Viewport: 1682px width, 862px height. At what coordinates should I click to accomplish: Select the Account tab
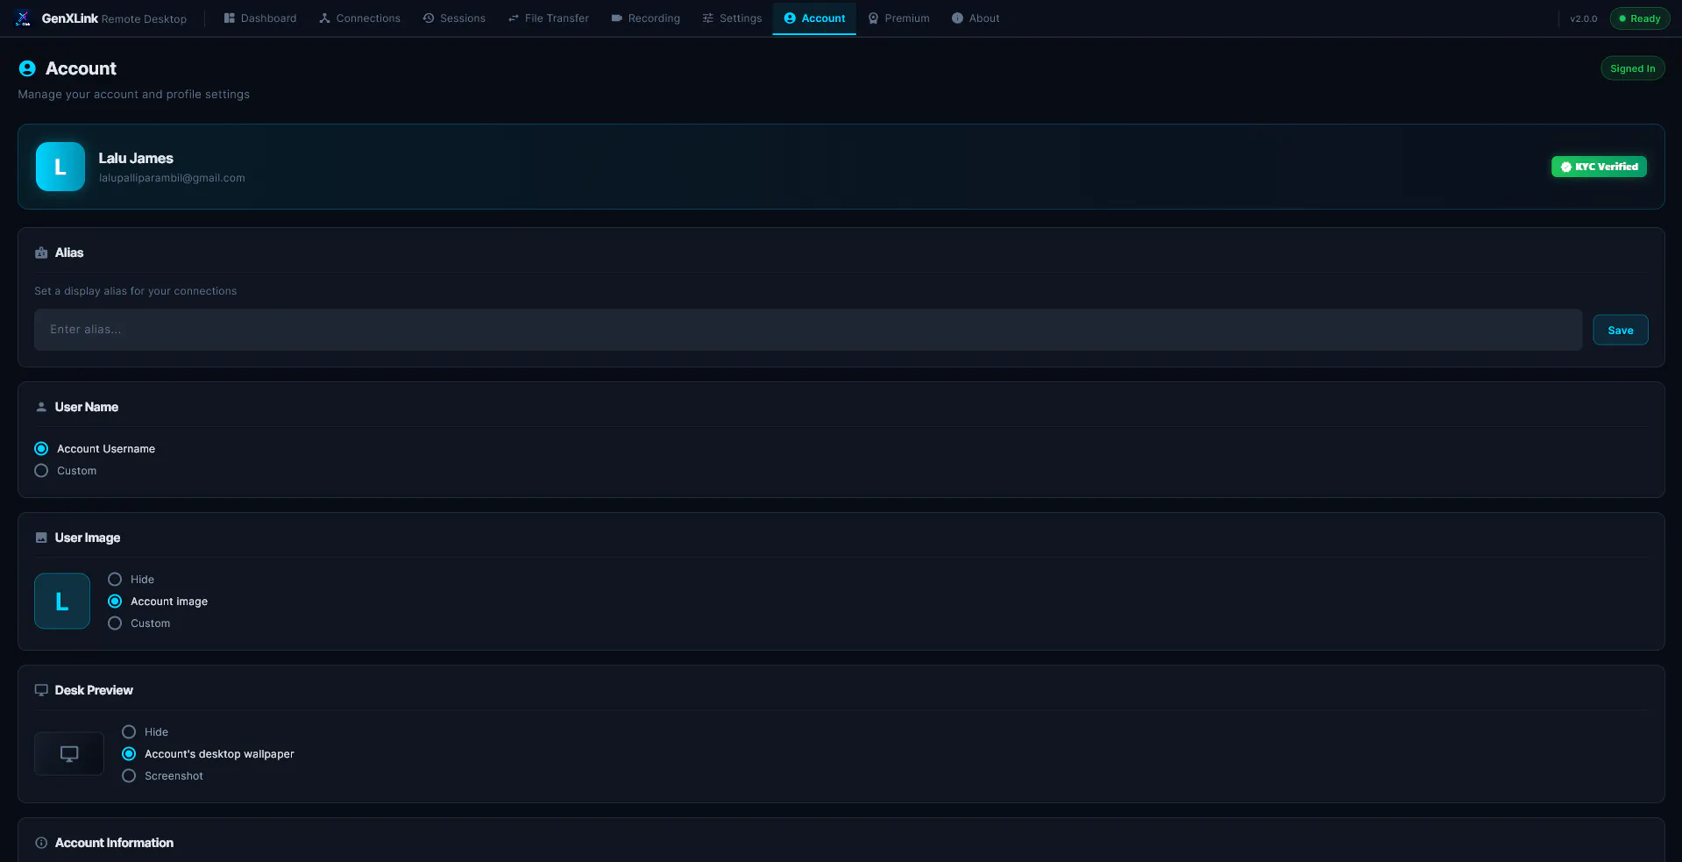pos(814,18)
